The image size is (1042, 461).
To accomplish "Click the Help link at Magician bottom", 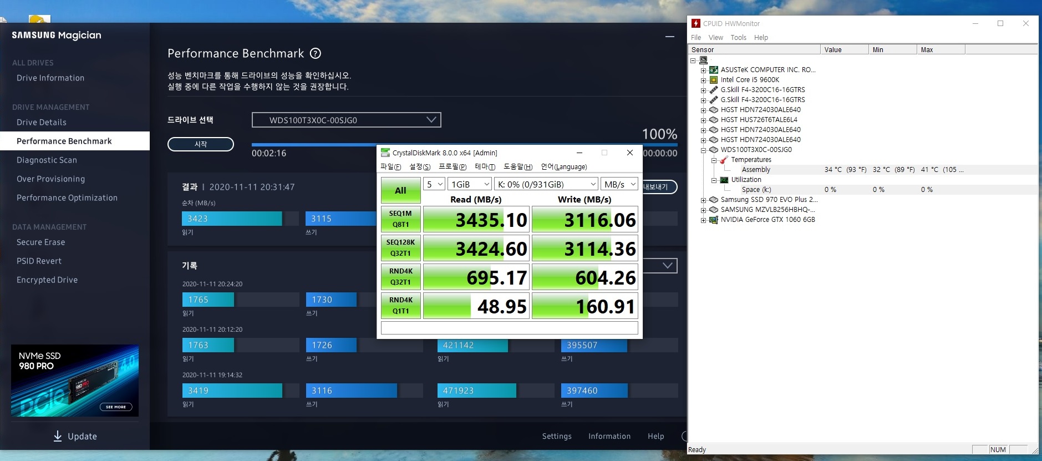I will (x=656, y=437).
